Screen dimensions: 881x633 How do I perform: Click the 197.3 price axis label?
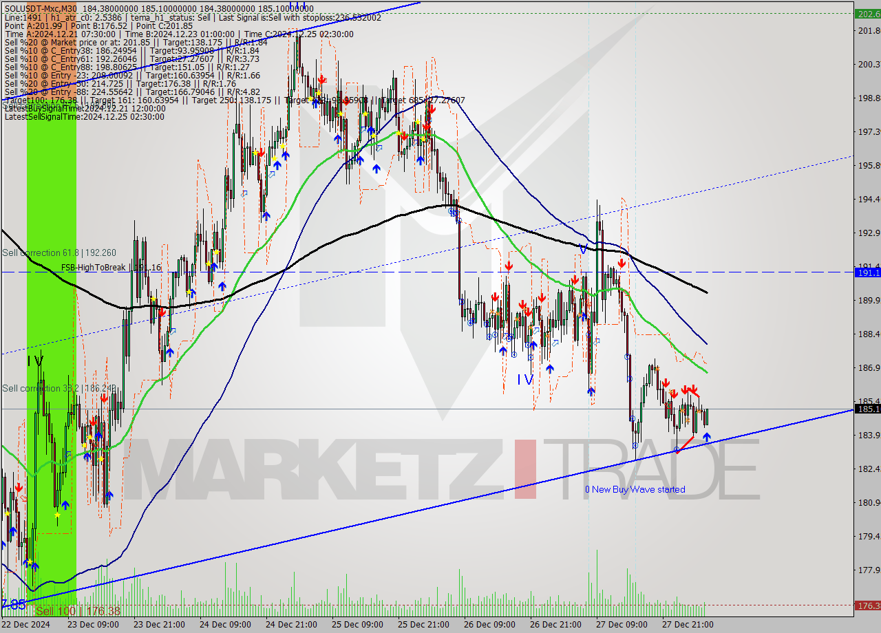(868, 131)
